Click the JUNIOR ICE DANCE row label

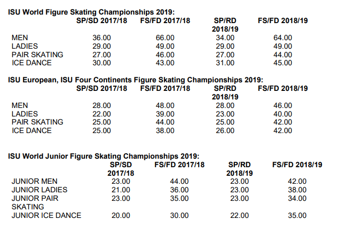pyautogui.click(x=46, y=215)
